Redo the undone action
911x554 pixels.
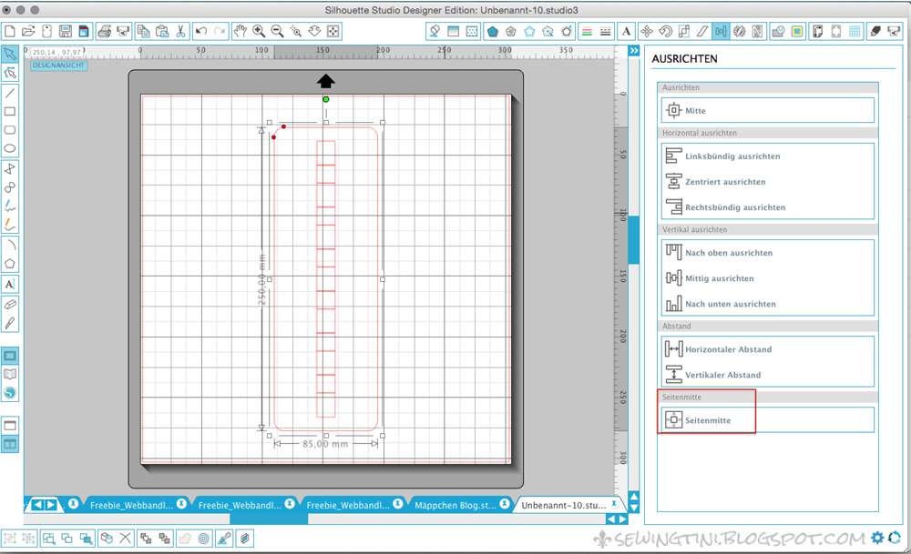[220, 31]
